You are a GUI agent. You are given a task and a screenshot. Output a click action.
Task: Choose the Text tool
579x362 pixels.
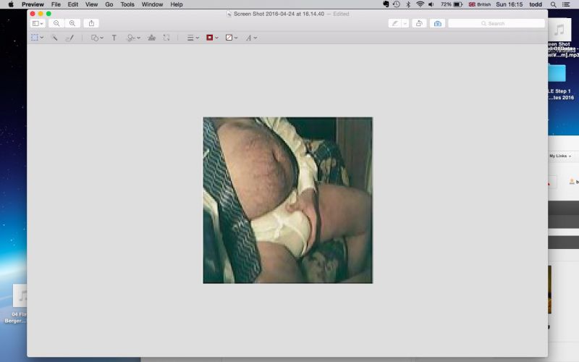(x=114, y=38)
